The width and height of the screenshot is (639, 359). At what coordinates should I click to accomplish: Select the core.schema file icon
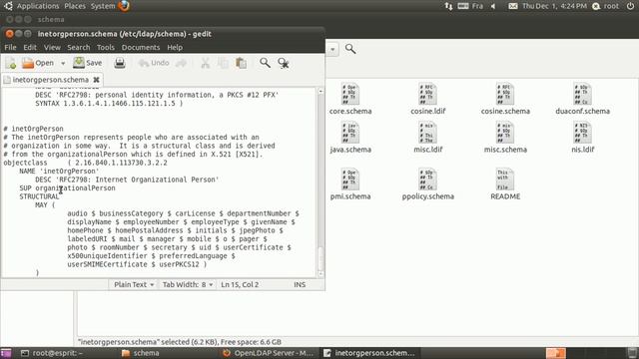pyautogui.click(x=350, y=94)
